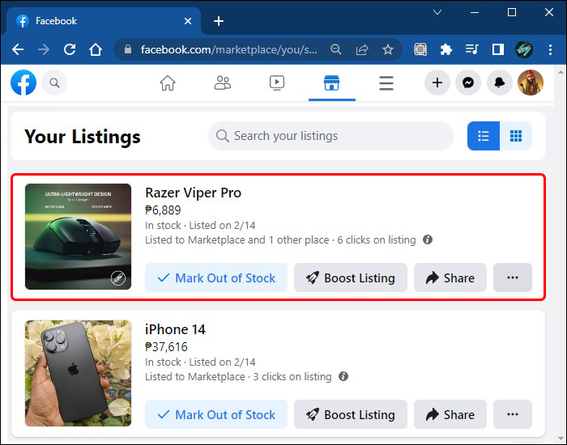Open more options for iPhone 14
This screenshot has width=567, height=445.
[513, 414]
